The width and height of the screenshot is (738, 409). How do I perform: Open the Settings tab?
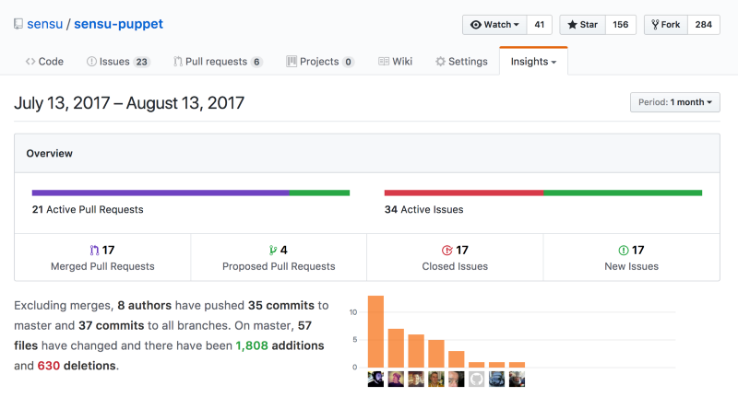(x=461, y=62)
